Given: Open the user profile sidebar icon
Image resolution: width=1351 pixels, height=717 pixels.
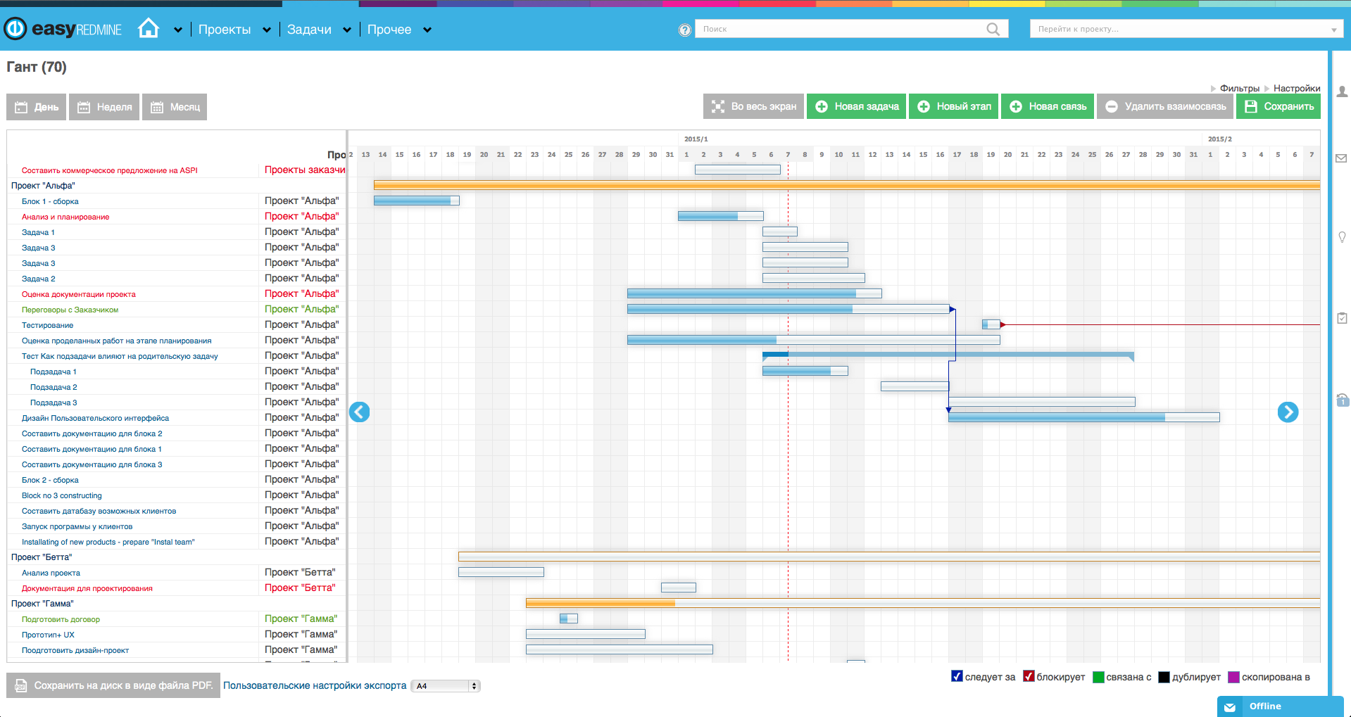Looking at the screenshot, I should click(1342, 91).
